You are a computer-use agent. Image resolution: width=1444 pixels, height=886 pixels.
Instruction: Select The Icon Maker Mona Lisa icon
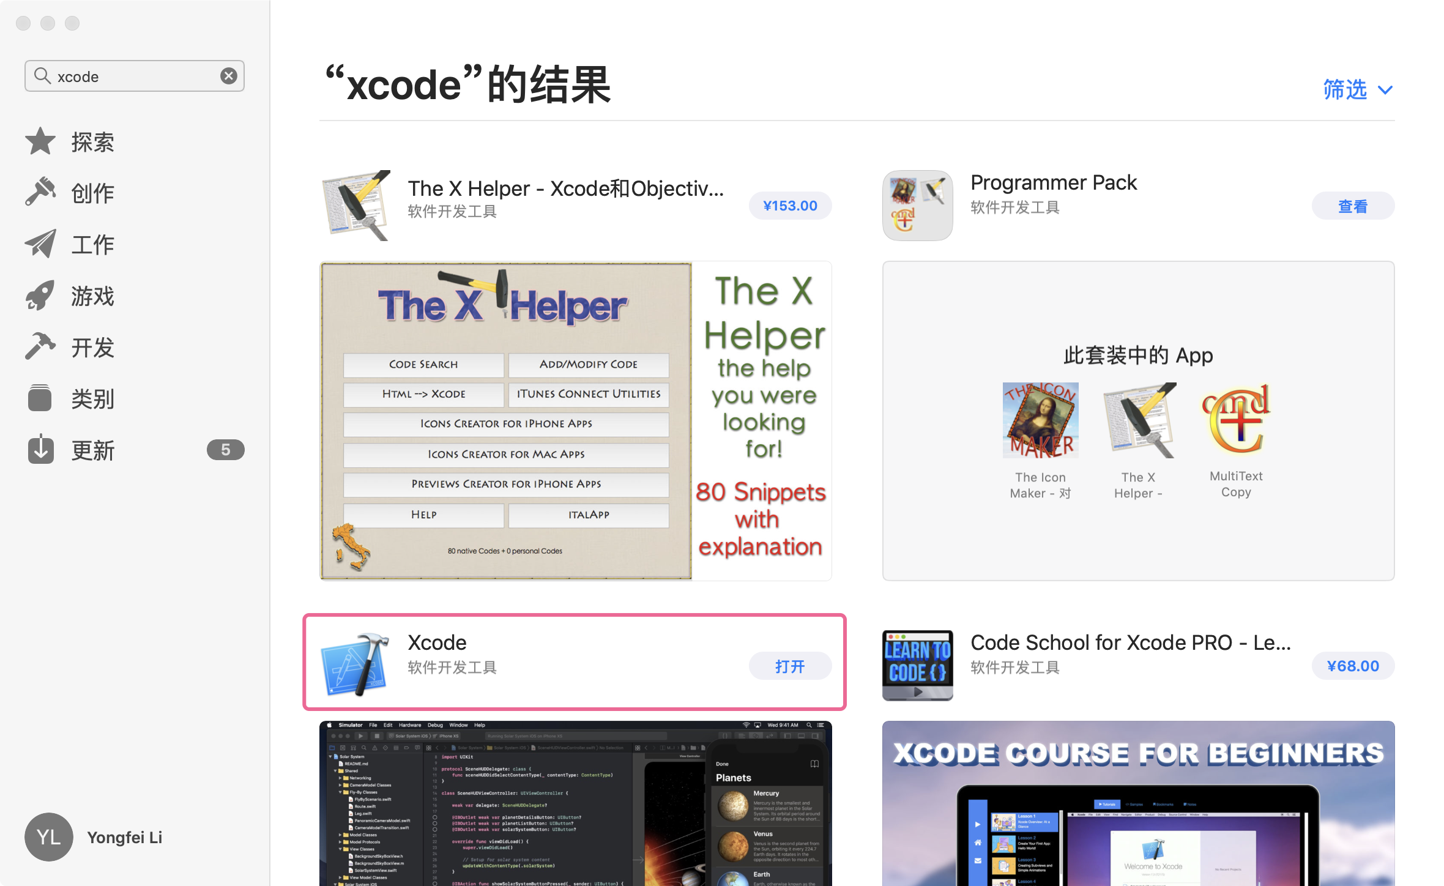1040,420
